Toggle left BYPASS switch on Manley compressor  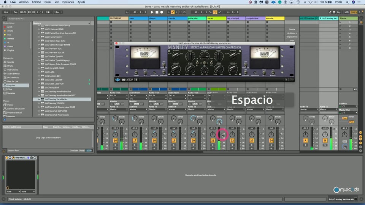[136, 73]
